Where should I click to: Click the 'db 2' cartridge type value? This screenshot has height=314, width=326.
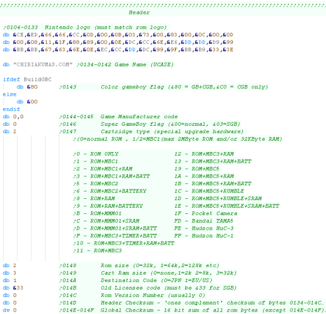click(x=14, y=131)
